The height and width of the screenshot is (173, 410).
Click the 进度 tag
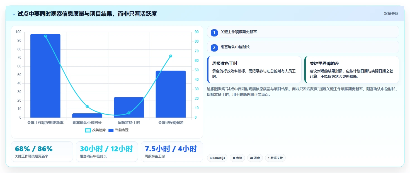point(255,158)
